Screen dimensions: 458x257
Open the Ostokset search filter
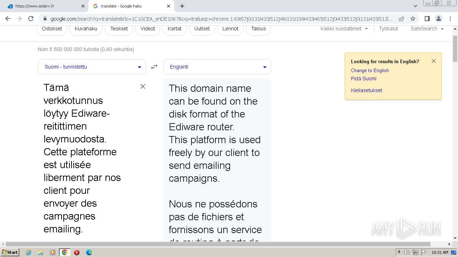tap(52, 29)
